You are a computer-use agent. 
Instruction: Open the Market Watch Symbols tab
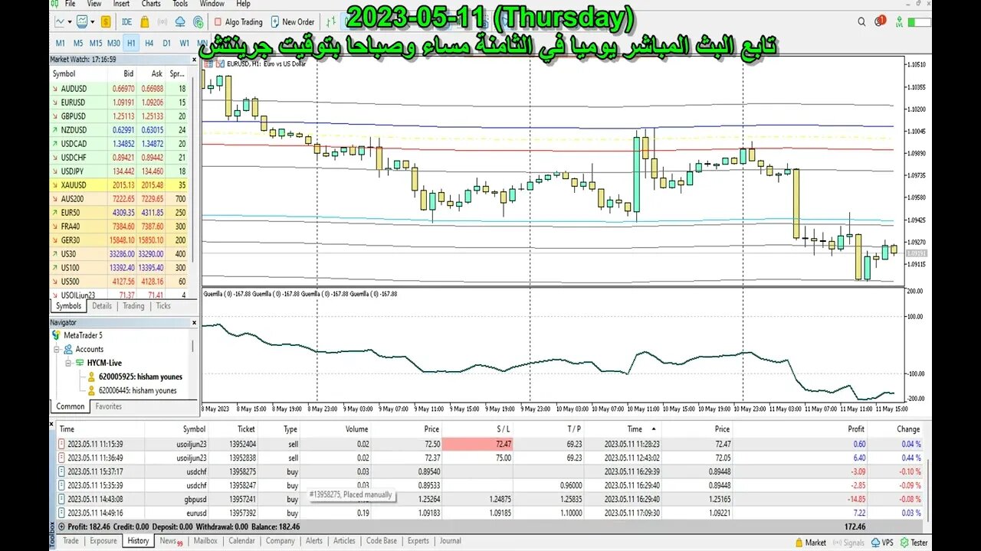tap(68, 306)
